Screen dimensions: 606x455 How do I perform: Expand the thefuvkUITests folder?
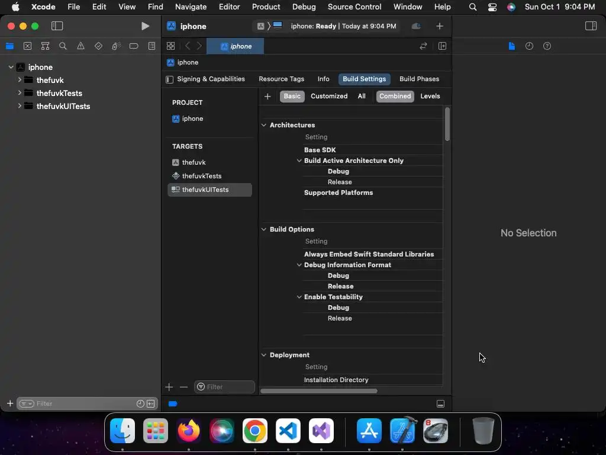pyautogui.click(x=20, y=105)
